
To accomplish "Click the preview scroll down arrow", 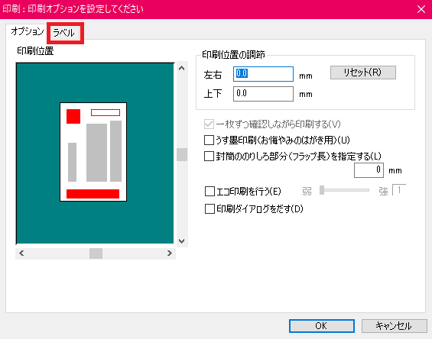I will pos(181,241).
